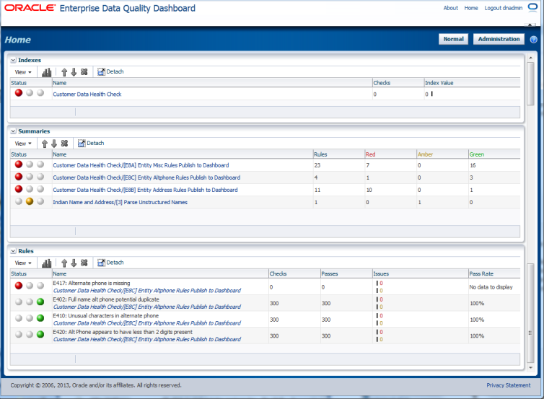Open summary link under E402 rule
This screenshot has width=544, height=399.
(147, 307)
